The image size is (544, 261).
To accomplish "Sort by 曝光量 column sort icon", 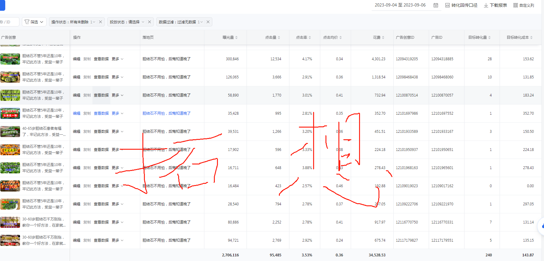I will [236, 38].
